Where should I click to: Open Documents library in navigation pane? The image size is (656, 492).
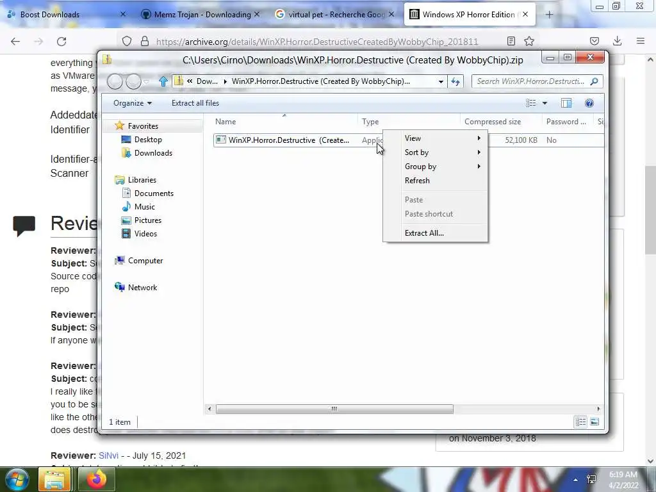pyautogui.click(x=154, y=193)
